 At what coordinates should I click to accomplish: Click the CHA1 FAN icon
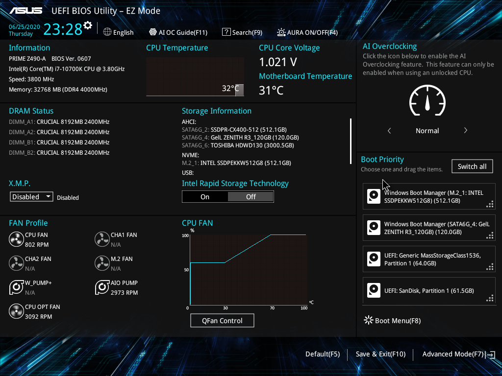pyautogui.click(x=102, y=239)
